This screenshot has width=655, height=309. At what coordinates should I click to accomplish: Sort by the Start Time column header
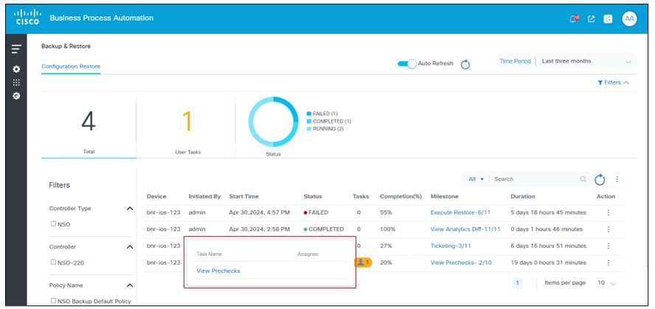pos(244,196)
